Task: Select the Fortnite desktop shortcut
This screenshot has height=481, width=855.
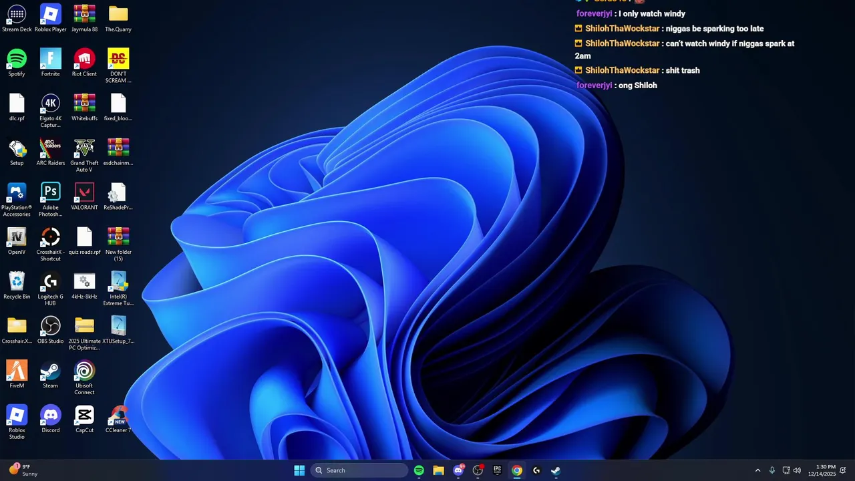Action: coord(51,63)
